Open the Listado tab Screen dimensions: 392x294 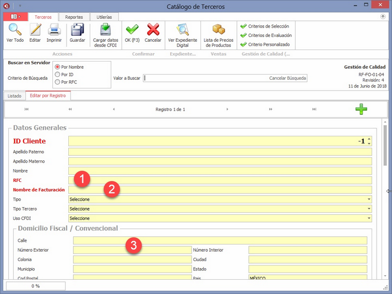click(14, 96)
